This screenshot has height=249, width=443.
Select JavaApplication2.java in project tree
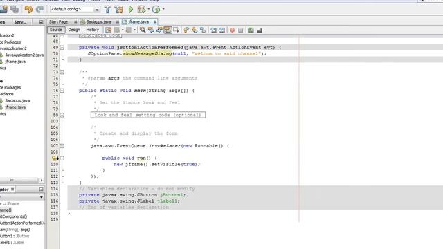(x=24, y=55)
